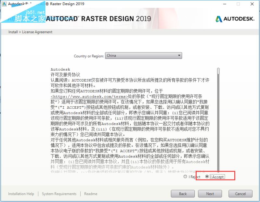Click the Install > License Agreement breadcrumb
Screen dimensions: 260x202
point(30,32)
